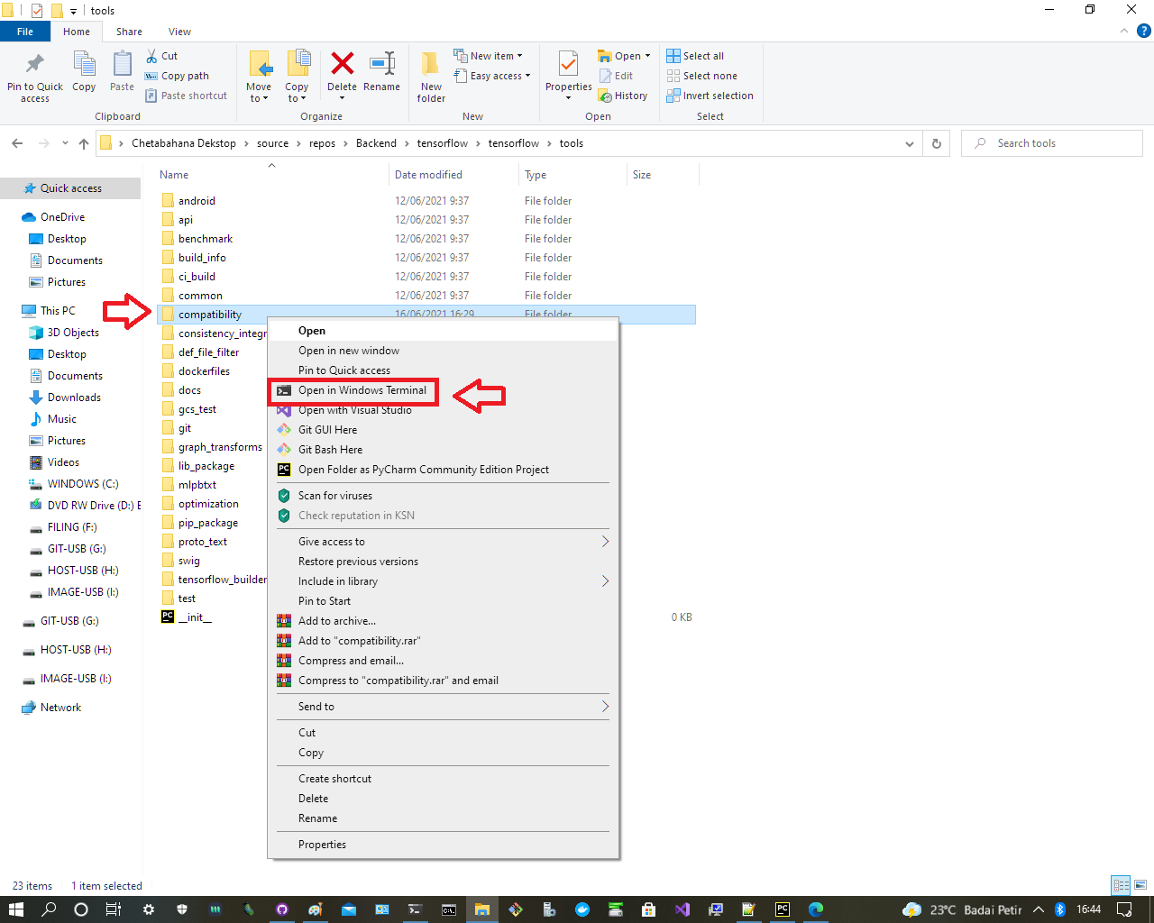Open PyCharm from the taskbar
Image resolution: width=1154 pixels, height=923 pixels.
(783, 909)
